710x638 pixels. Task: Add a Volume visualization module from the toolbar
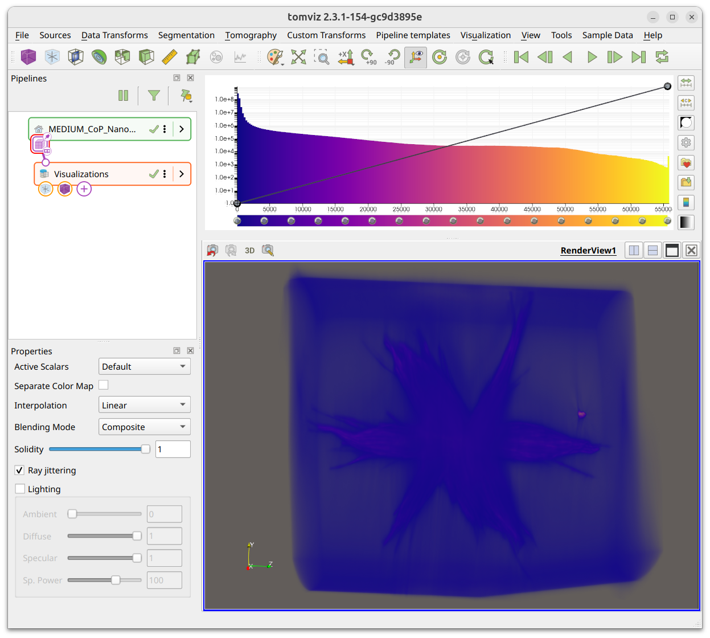(28, 57)
